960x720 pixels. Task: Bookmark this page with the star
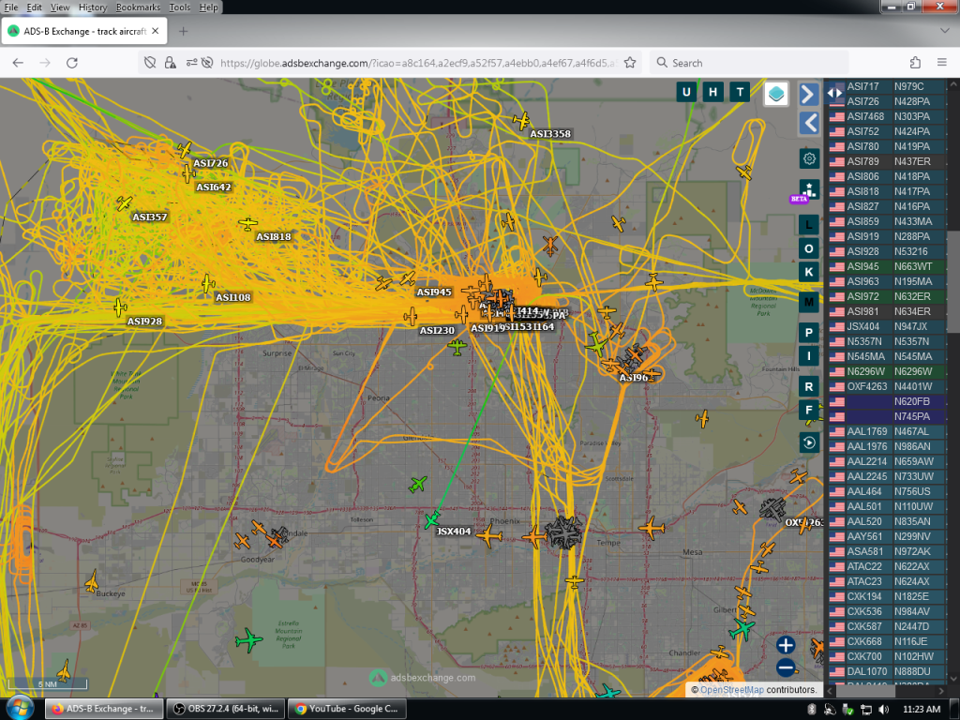pos(629,63)
